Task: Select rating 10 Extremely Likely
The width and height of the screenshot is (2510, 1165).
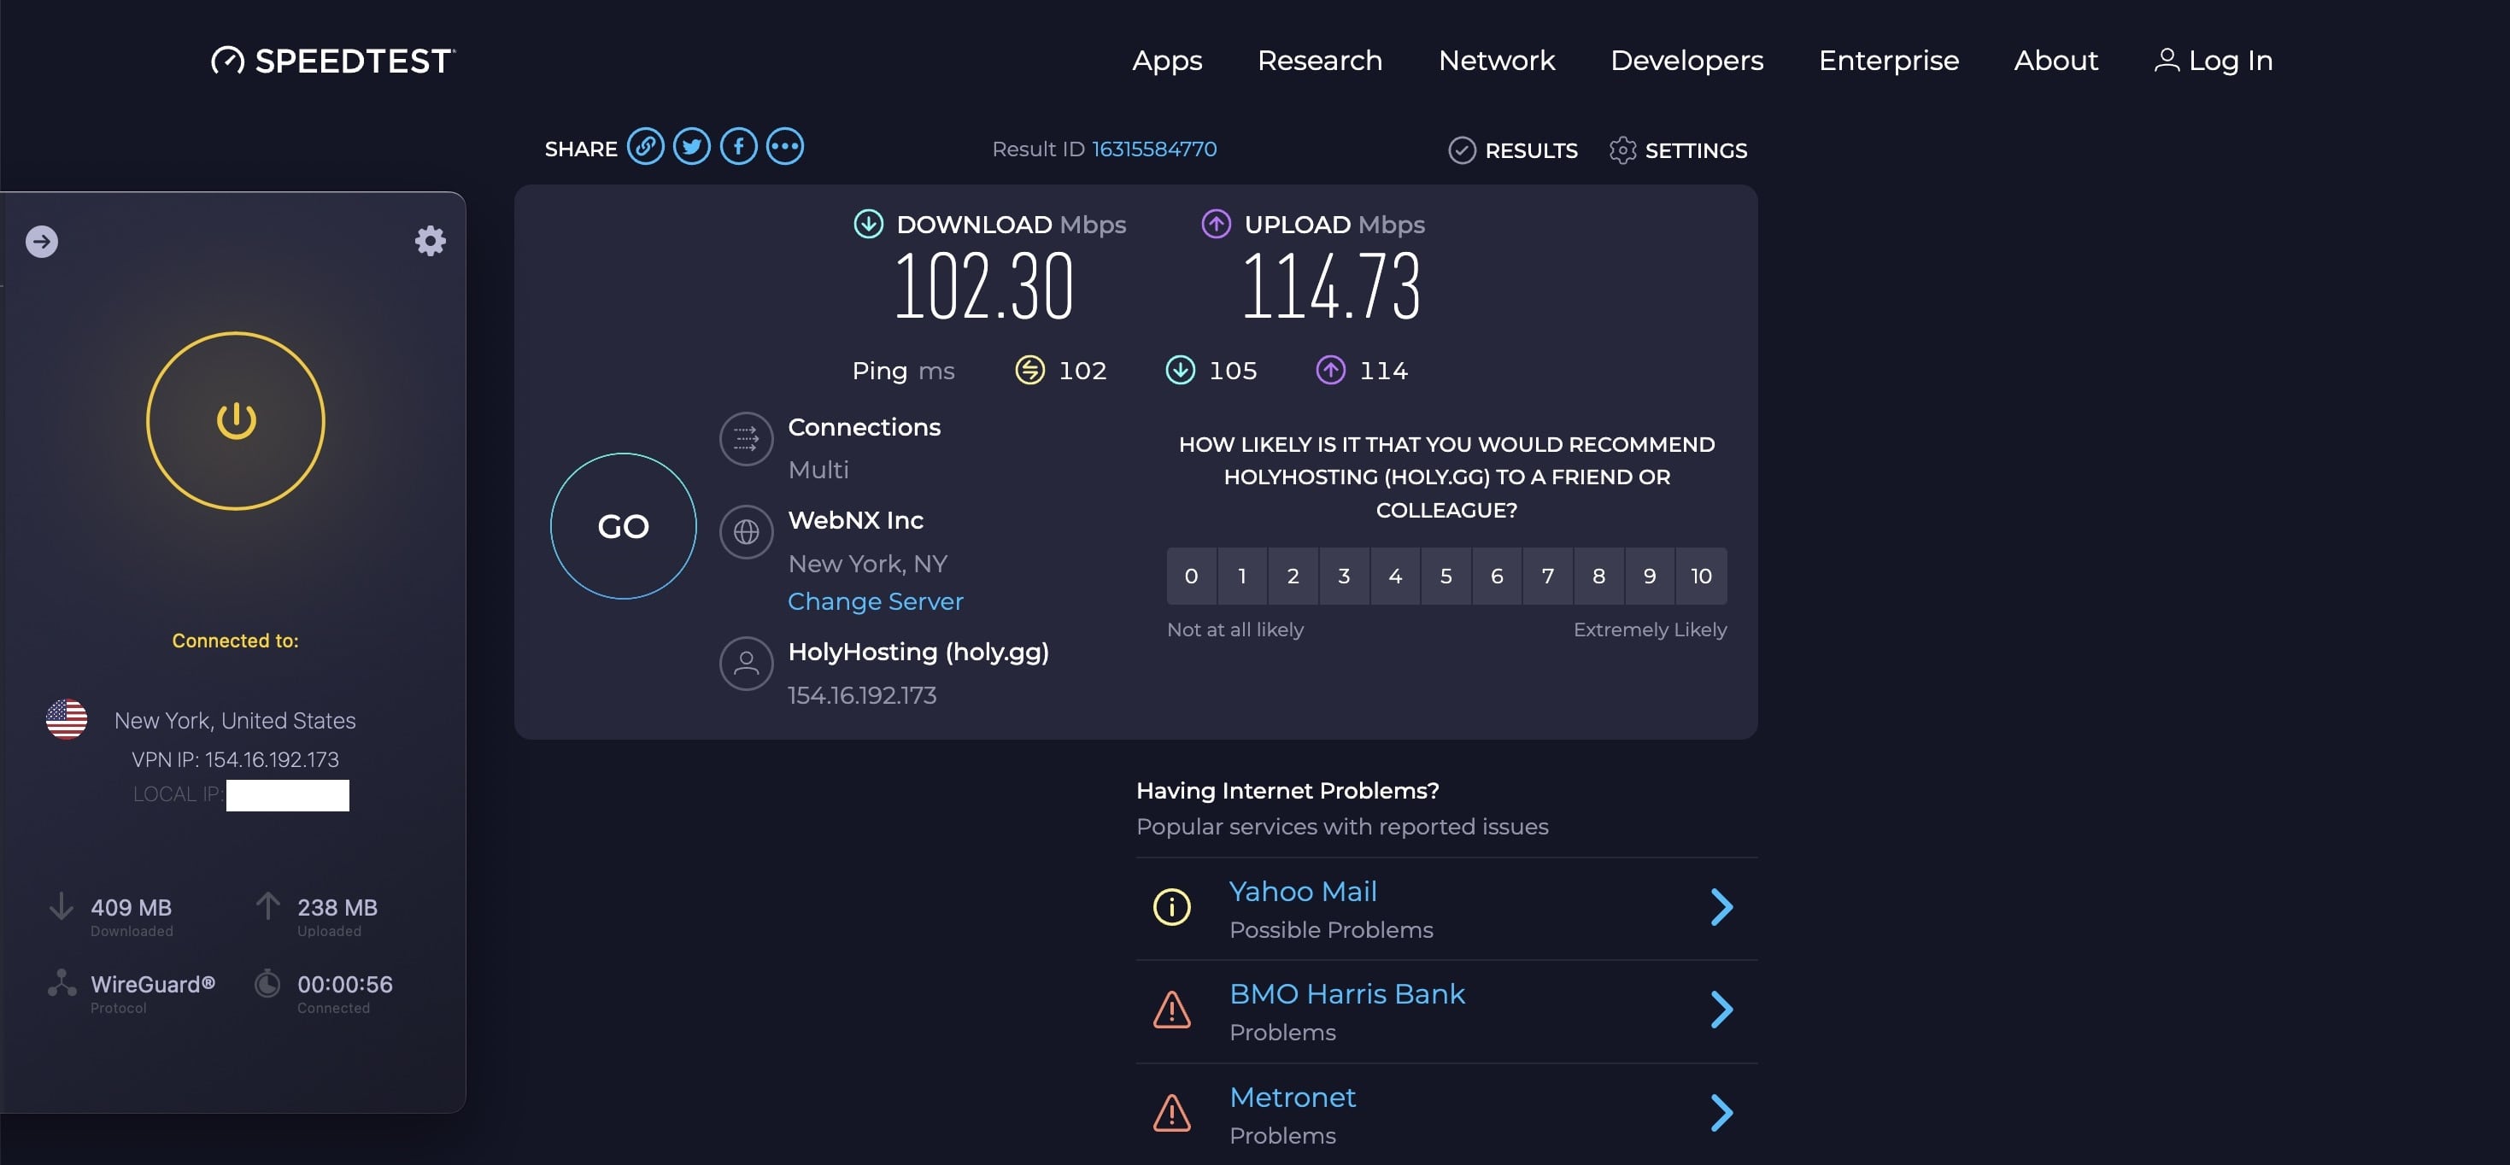Action: click(x=1700, y=576)
